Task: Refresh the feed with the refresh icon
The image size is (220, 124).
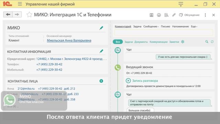Action: [x=212, y=42]
